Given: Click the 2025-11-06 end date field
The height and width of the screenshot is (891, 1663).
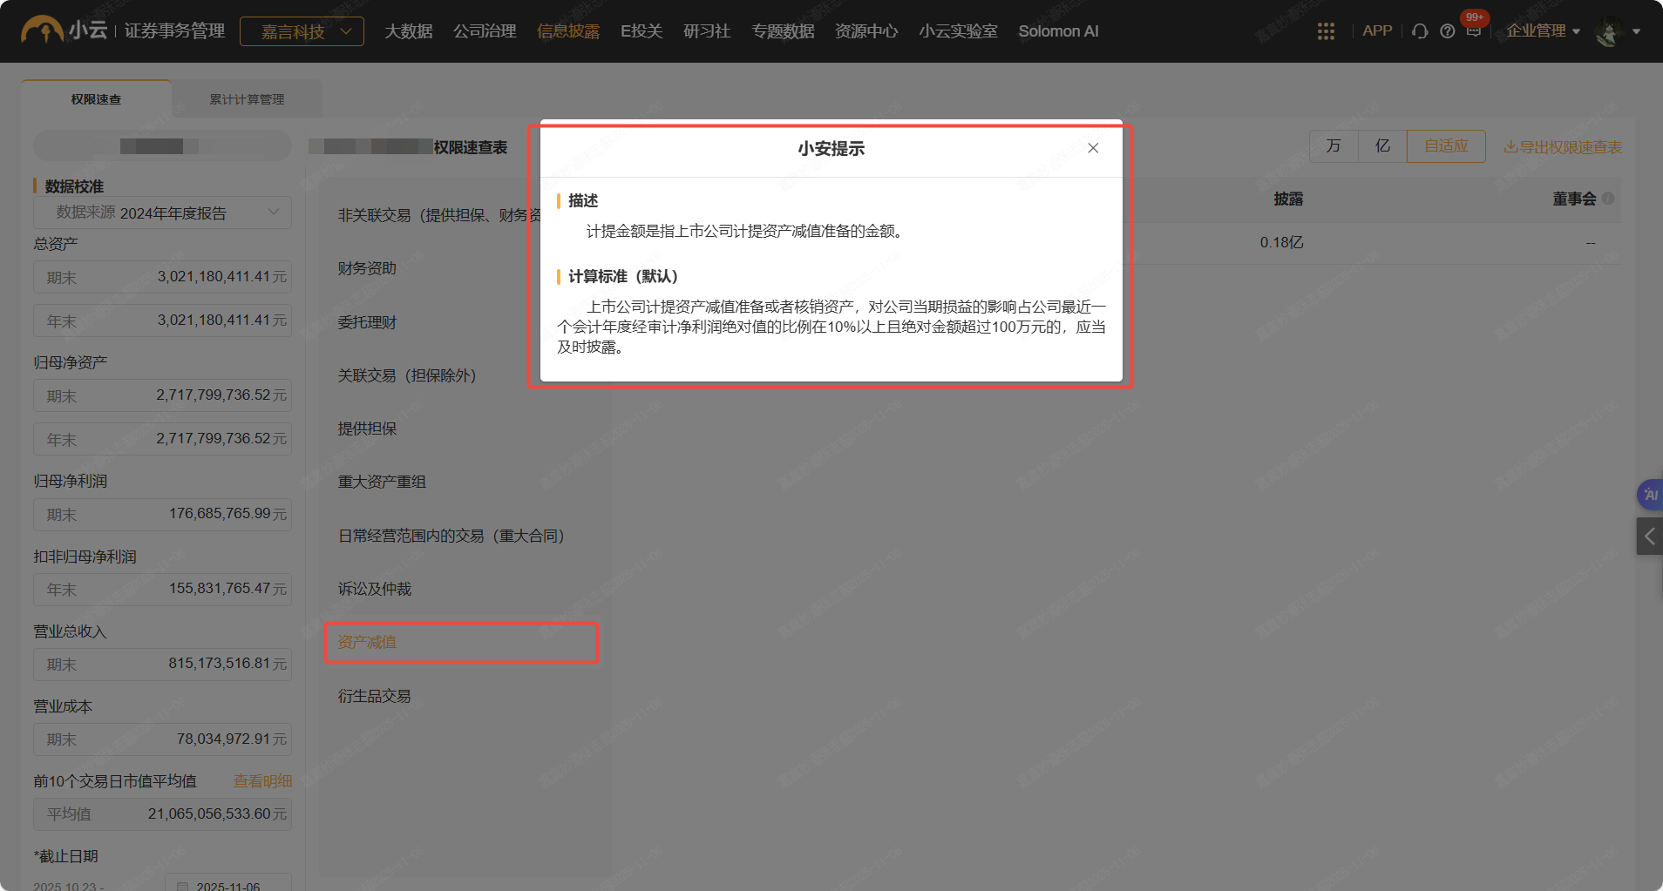Looking at the screenshot, I should click(228, 882).
